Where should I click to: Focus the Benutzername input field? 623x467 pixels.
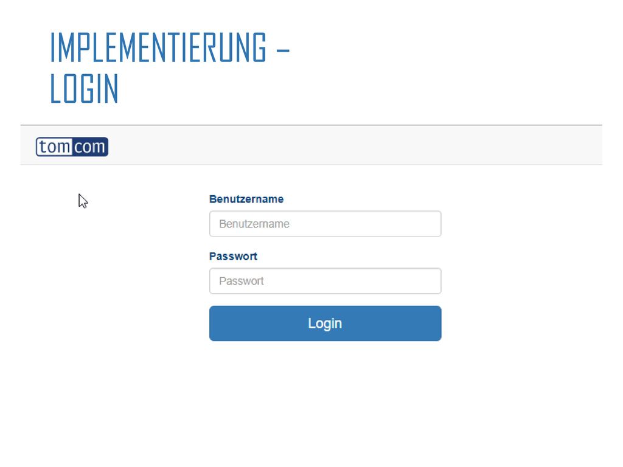325,224
